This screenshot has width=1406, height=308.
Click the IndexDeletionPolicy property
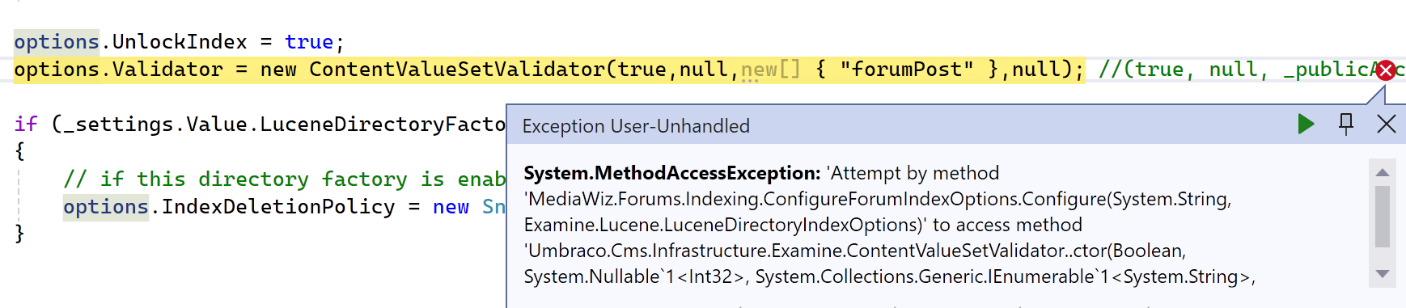click(278, 207)
